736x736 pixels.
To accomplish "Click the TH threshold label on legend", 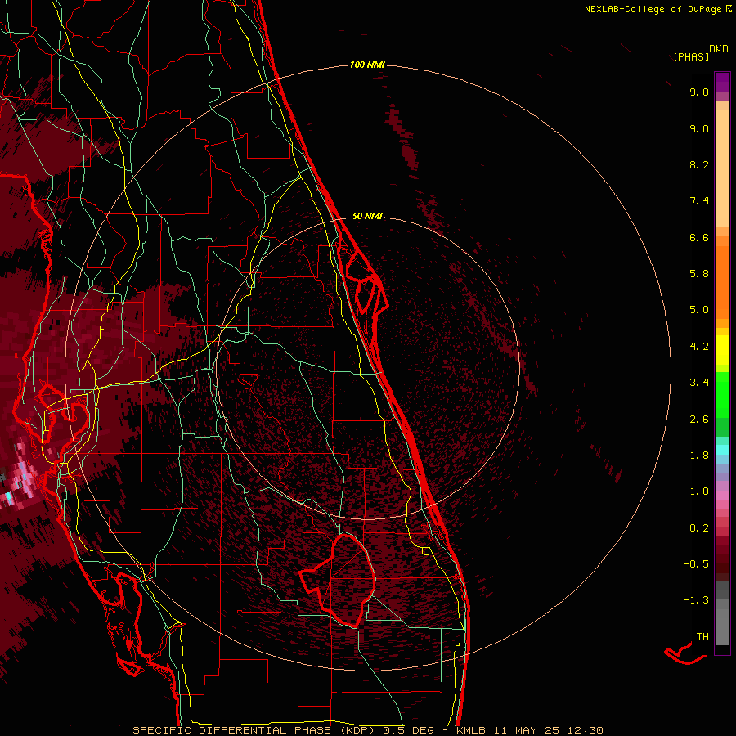I will (x=702, y=636).
